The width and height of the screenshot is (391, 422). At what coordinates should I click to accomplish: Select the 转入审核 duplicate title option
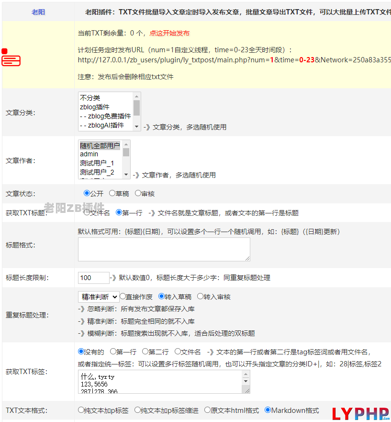pyautogui.click(x=200, y=296)
